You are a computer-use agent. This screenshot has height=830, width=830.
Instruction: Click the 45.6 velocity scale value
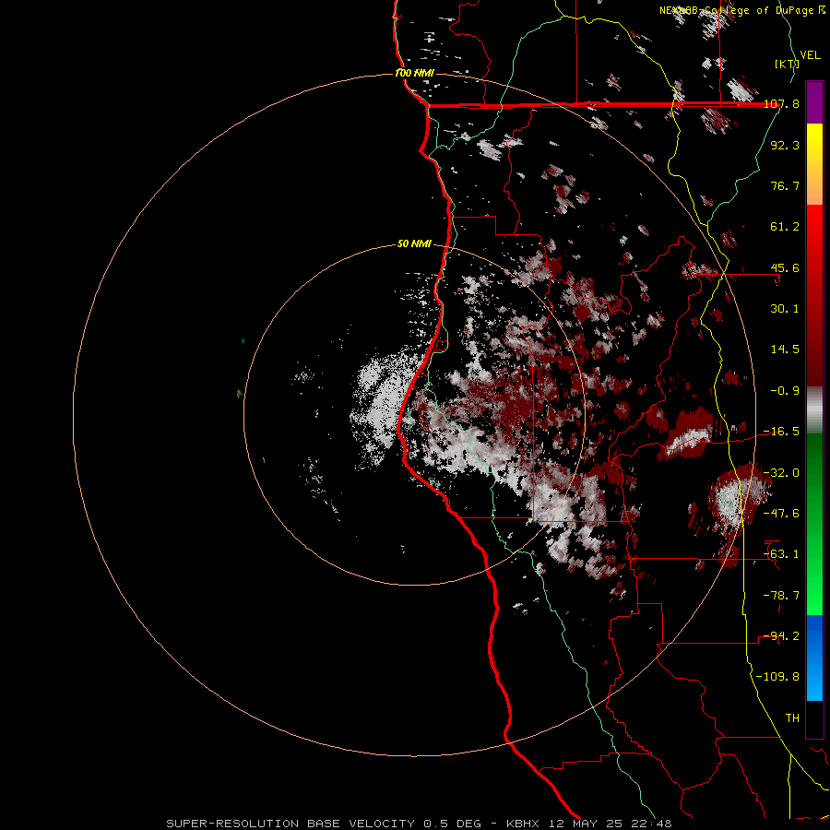785,267
